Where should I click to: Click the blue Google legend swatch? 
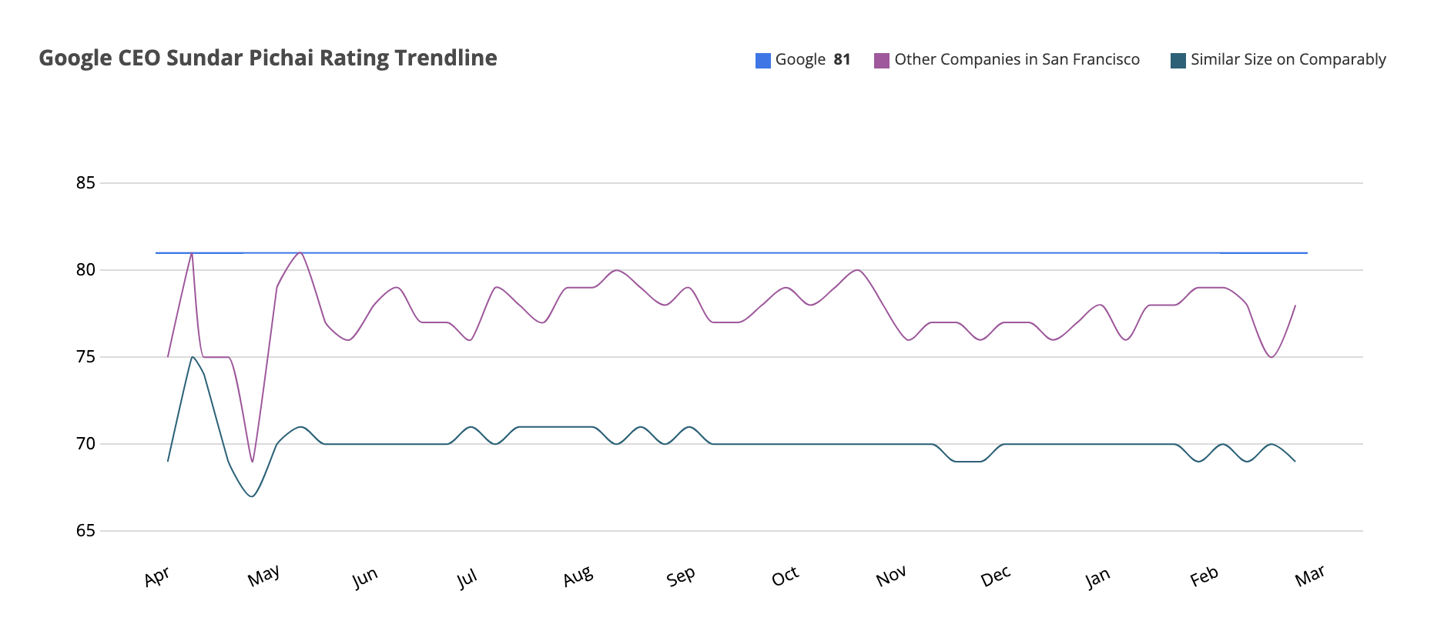(762, 61)
